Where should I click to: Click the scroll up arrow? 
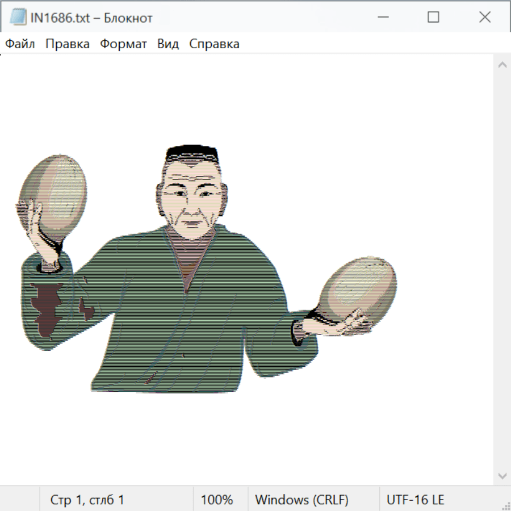(x=502, y=65)
